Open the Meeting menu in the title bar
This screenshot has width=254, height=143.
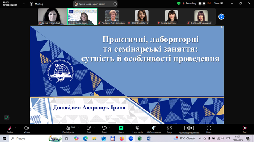coord(37,4)
